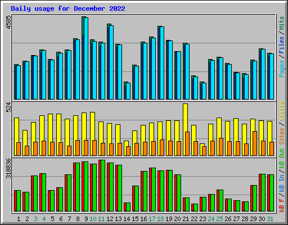Click the 'Hits' legend label
Image resolution: width=288 pixels, height=225 pixels.
coord(282,23)
